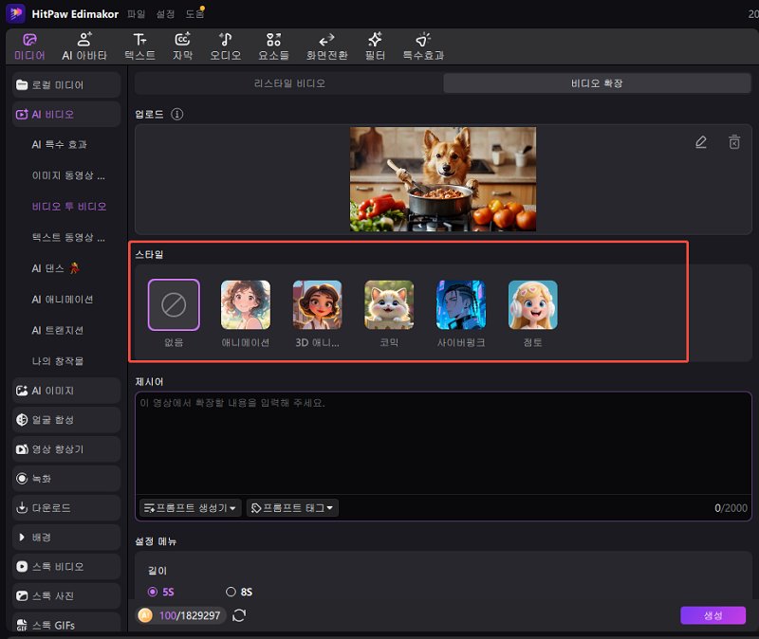Viewport: 759px width, 639px height.
Task: Open 스톡 GIFs sidebar section
Action: [x=66, y=623]
